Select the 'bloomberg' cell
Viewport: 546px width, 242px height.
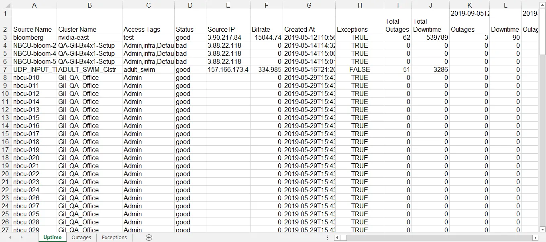[34, 37]
